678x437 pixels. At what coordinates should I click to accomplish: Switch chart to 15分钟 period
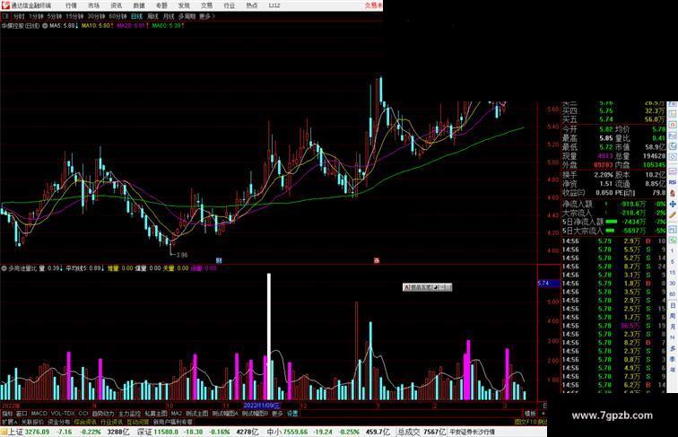click(x=74, y=16)
